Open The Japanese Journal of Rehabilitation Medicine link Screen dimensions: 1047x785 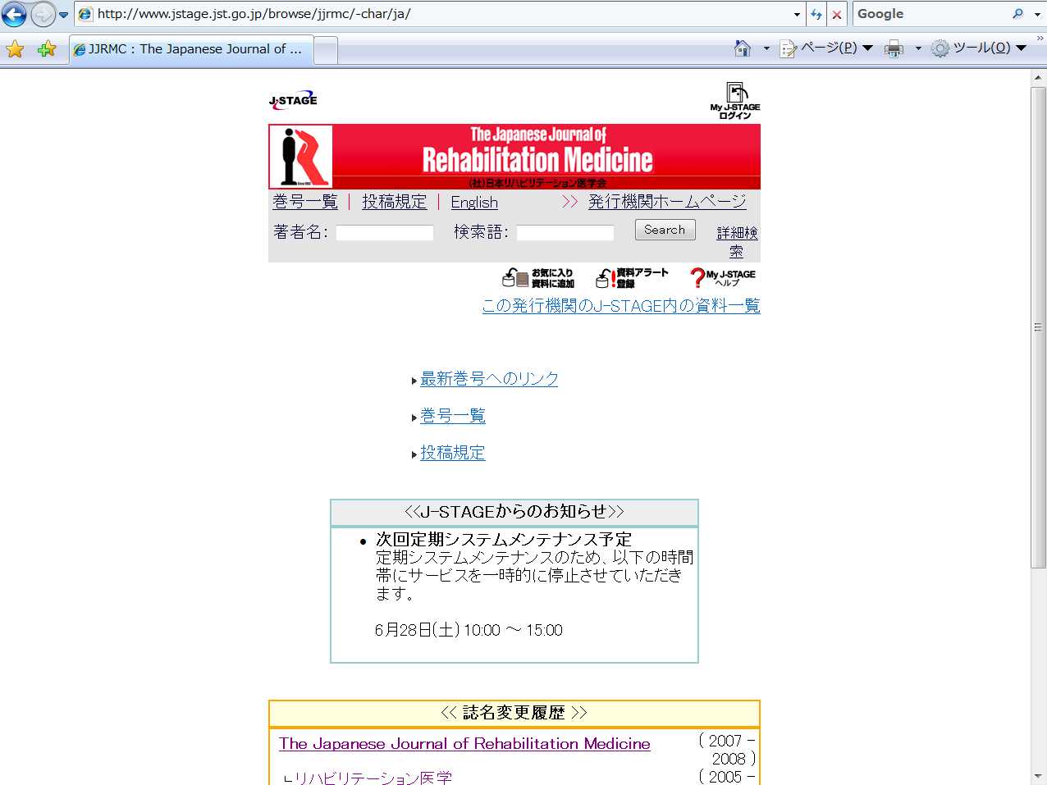(464, 744)
